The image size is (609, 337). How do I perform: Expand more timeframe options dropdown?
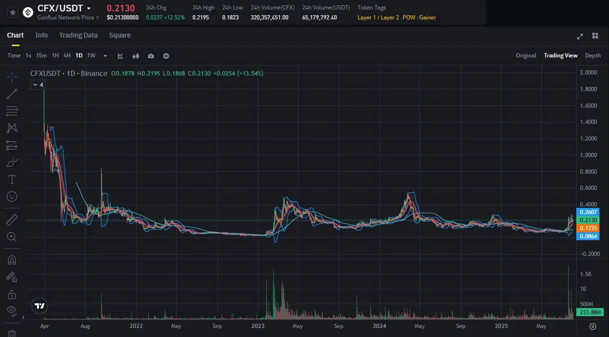[x=105, y=56]
